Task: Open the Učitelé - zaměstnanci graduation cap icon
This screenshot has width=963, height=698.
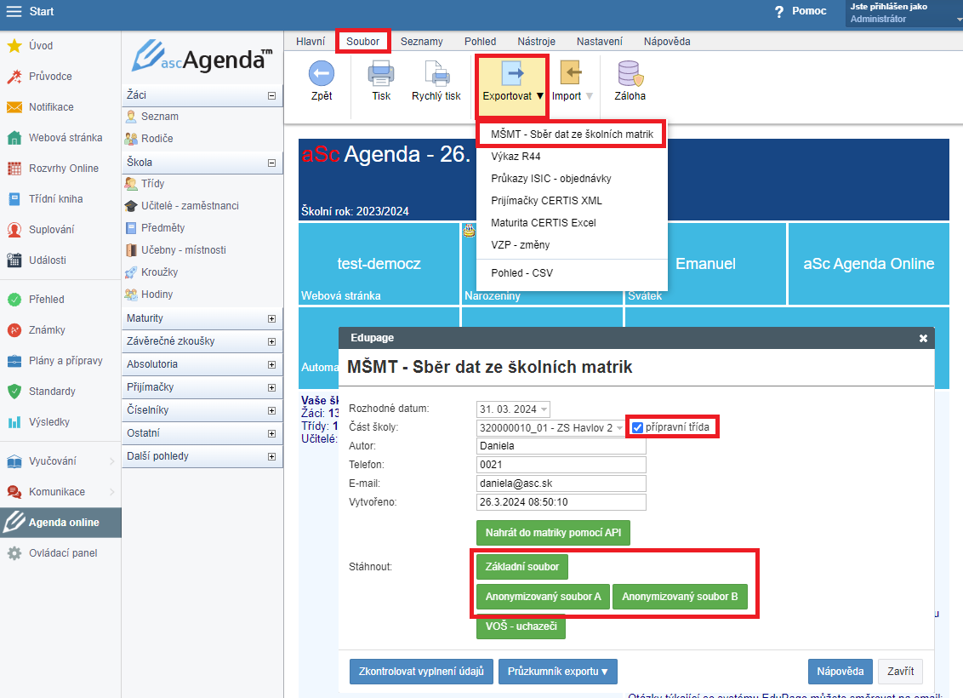Action: 131,206
